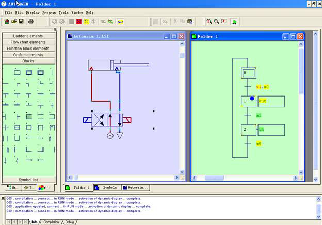This screenshot has height=225, width=322.
Task: Save the project with the floppy icon
Action: point(21,21)
